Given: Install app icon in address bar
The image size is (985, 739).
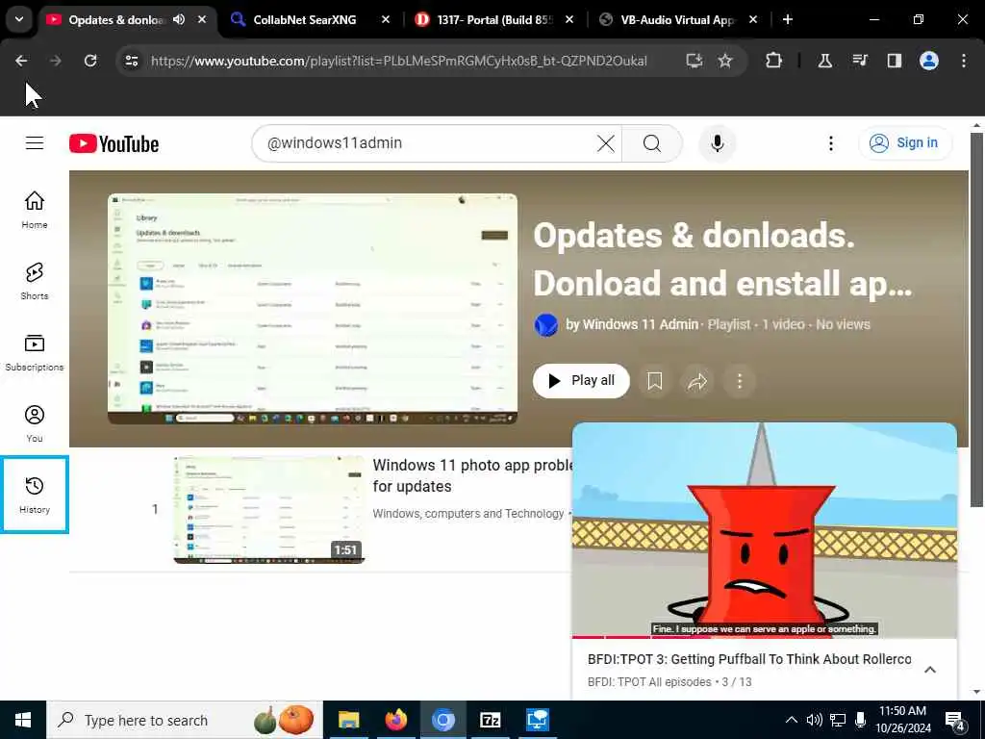Looking at the screenshot, I should coord(694,61).
